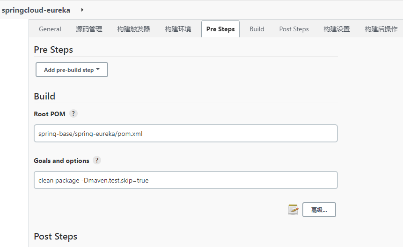Jump to the Build tab
Viewport: 403px width, 247px height.
pos(257,29)
